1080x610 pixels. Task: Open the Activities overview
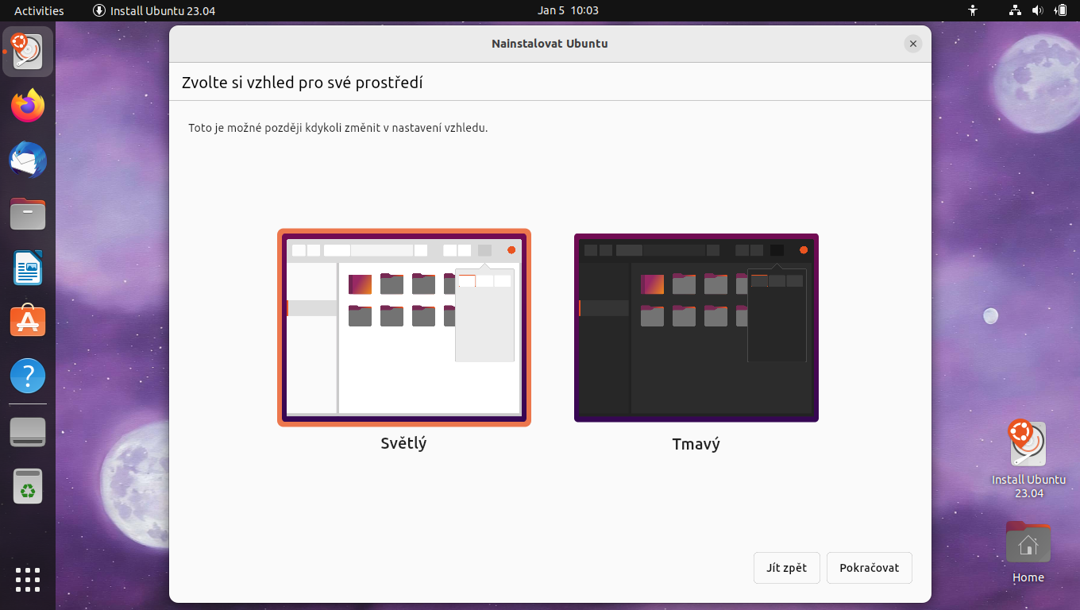[x=39, y=10]
